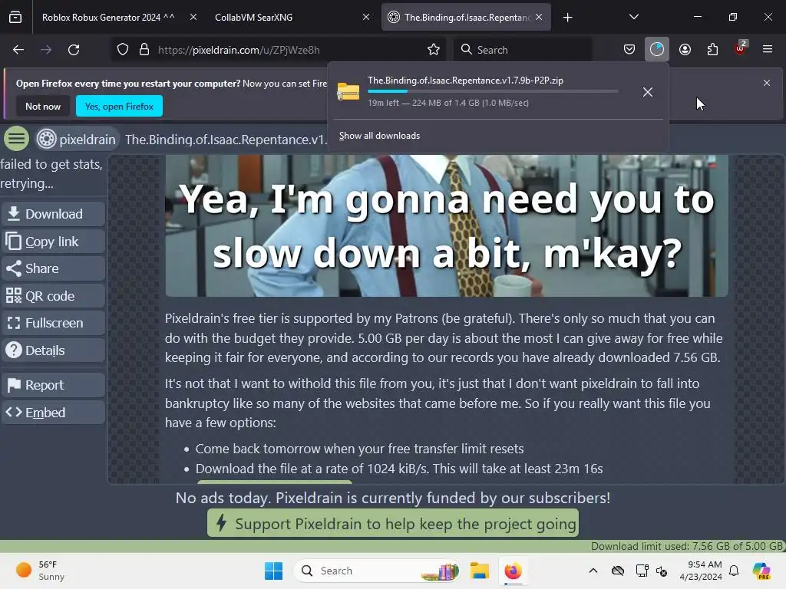Open the Save to Pocket icon

629,49
